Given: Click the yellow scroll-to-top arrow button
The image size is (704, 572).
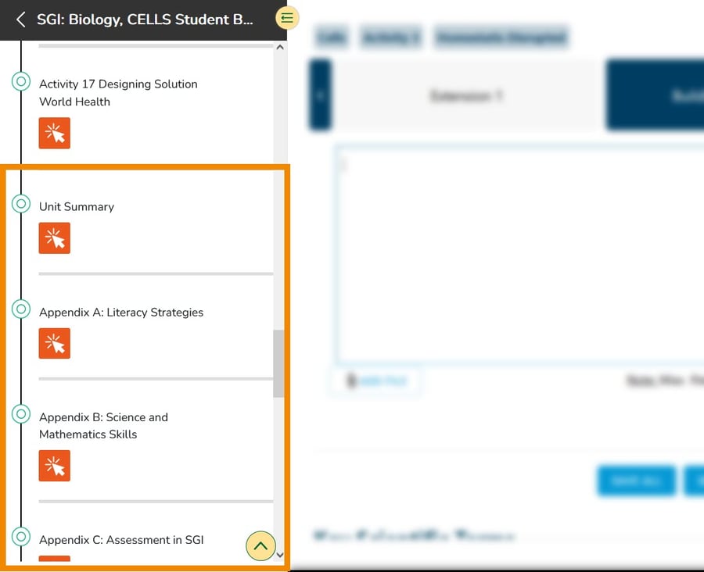Looking at the screenshot, I should click(261, 545).
